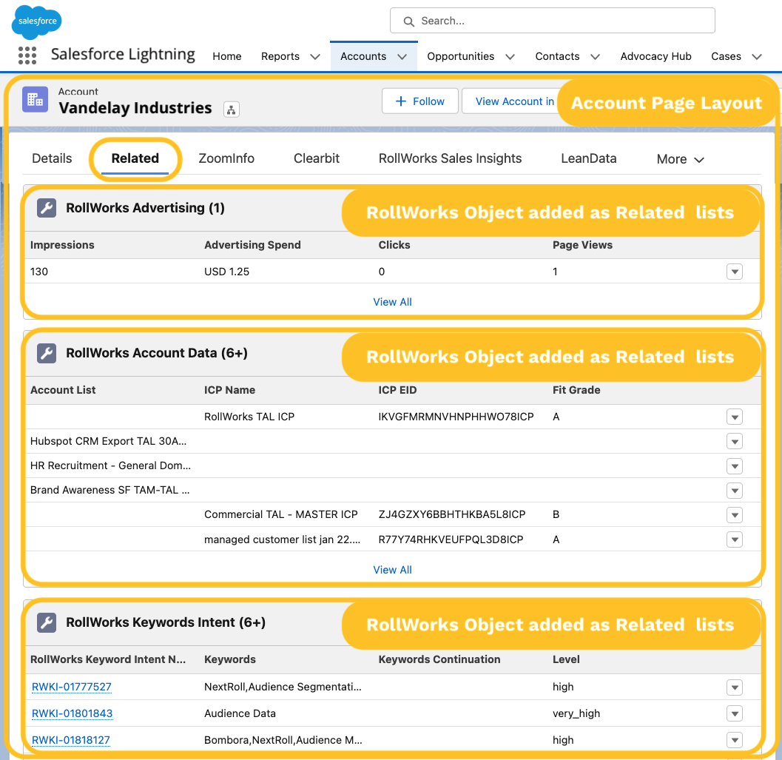Toggle Follow for this account
This screenshot has height=760, width=782.
click(x=419, y=101)
